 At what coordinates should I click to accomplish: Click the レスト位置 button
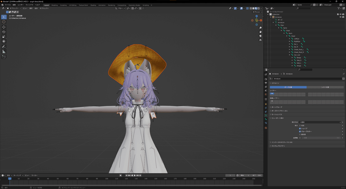(x=325, y=87)
